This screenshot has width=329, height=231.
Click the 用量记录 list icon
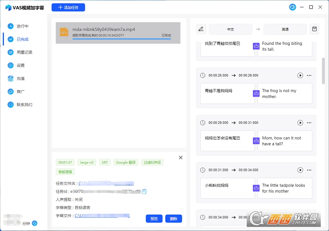click(11, 52)
